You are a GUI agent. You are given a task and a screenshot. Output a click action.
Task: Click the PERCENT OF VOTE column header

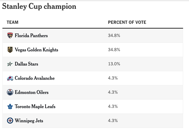[x=127, y=22]
